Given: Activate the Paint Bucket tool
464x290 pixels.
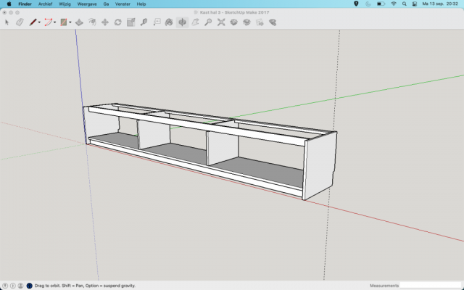Looking at the screenshot, I should (x=169, y=22).
